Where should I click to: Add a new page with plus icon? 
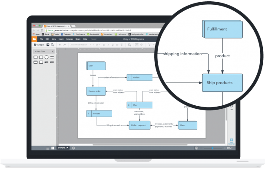[73, 148]
